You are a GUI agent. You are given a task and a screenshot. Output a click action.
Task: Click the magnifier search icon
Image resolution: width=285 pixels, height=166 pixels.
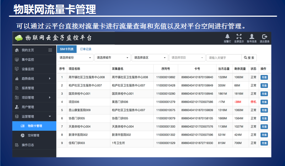click(x=245, y=58)
